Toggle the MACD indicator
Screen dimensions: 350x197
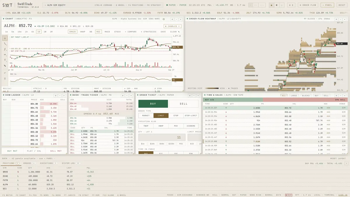click(x=107, y=32)
